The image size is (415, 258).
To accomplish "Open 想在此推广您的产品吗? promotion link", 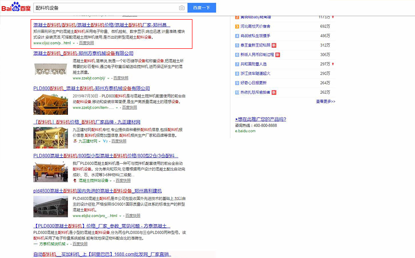I will pyautogui.click(x=261, y=119).
